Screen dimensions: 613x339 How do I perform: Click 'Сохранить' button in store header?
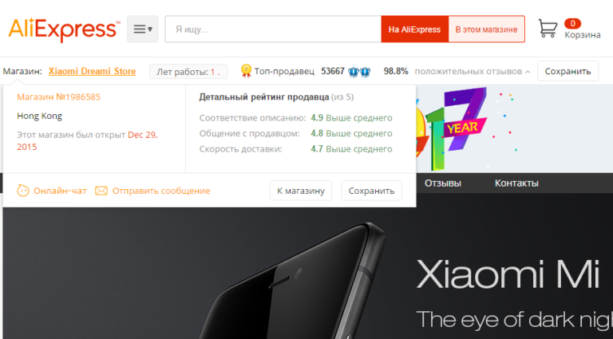[x=568, y=71]
